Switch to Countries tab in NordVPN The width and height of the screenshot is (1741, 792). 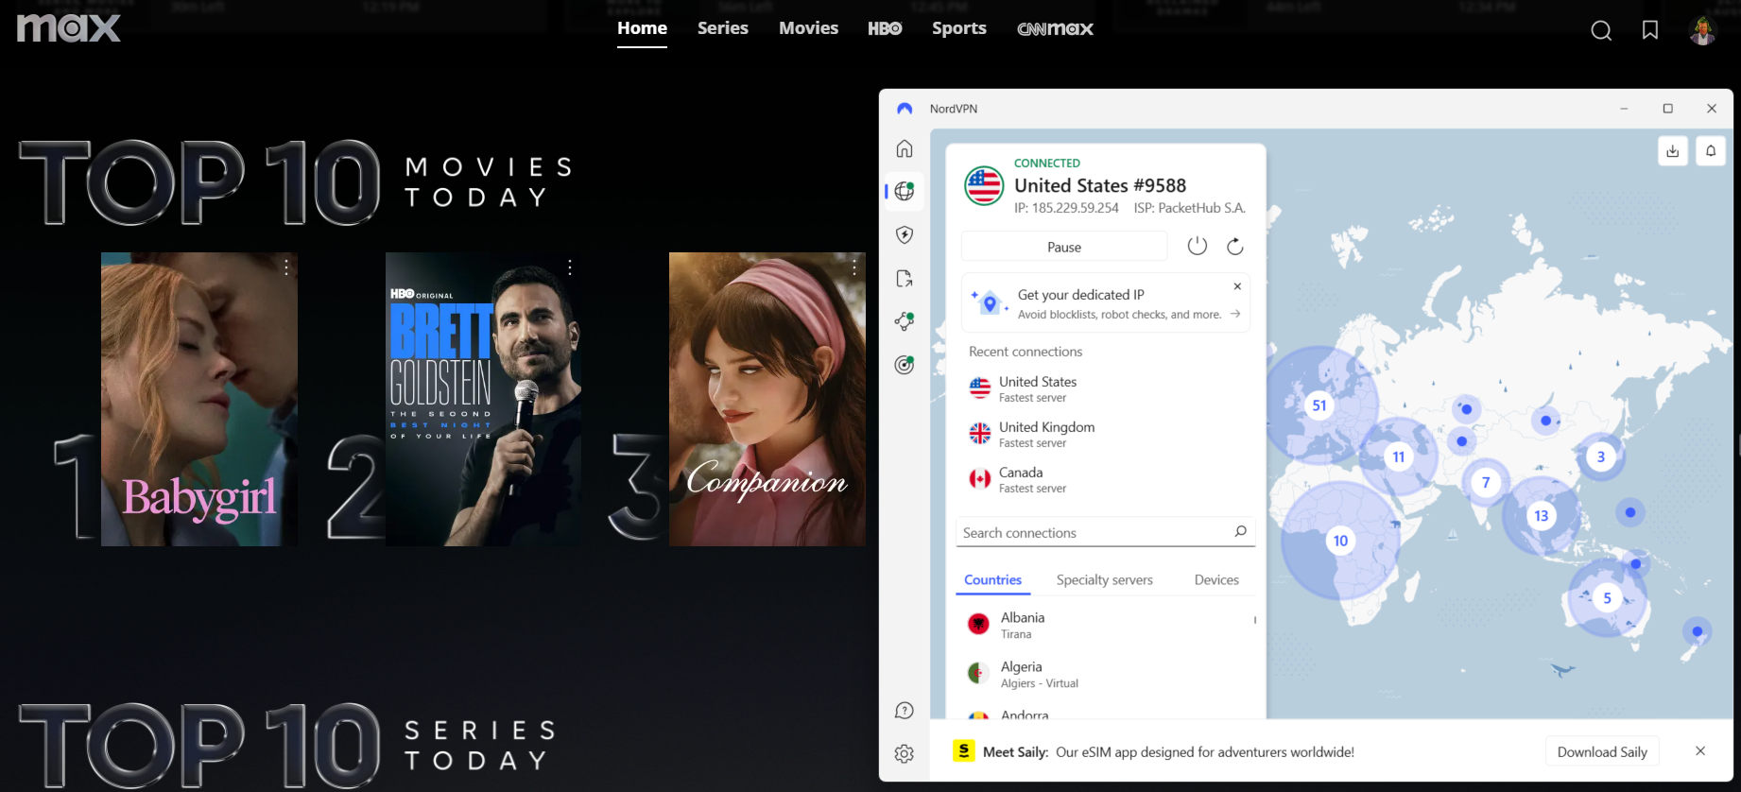pos(992,580)
